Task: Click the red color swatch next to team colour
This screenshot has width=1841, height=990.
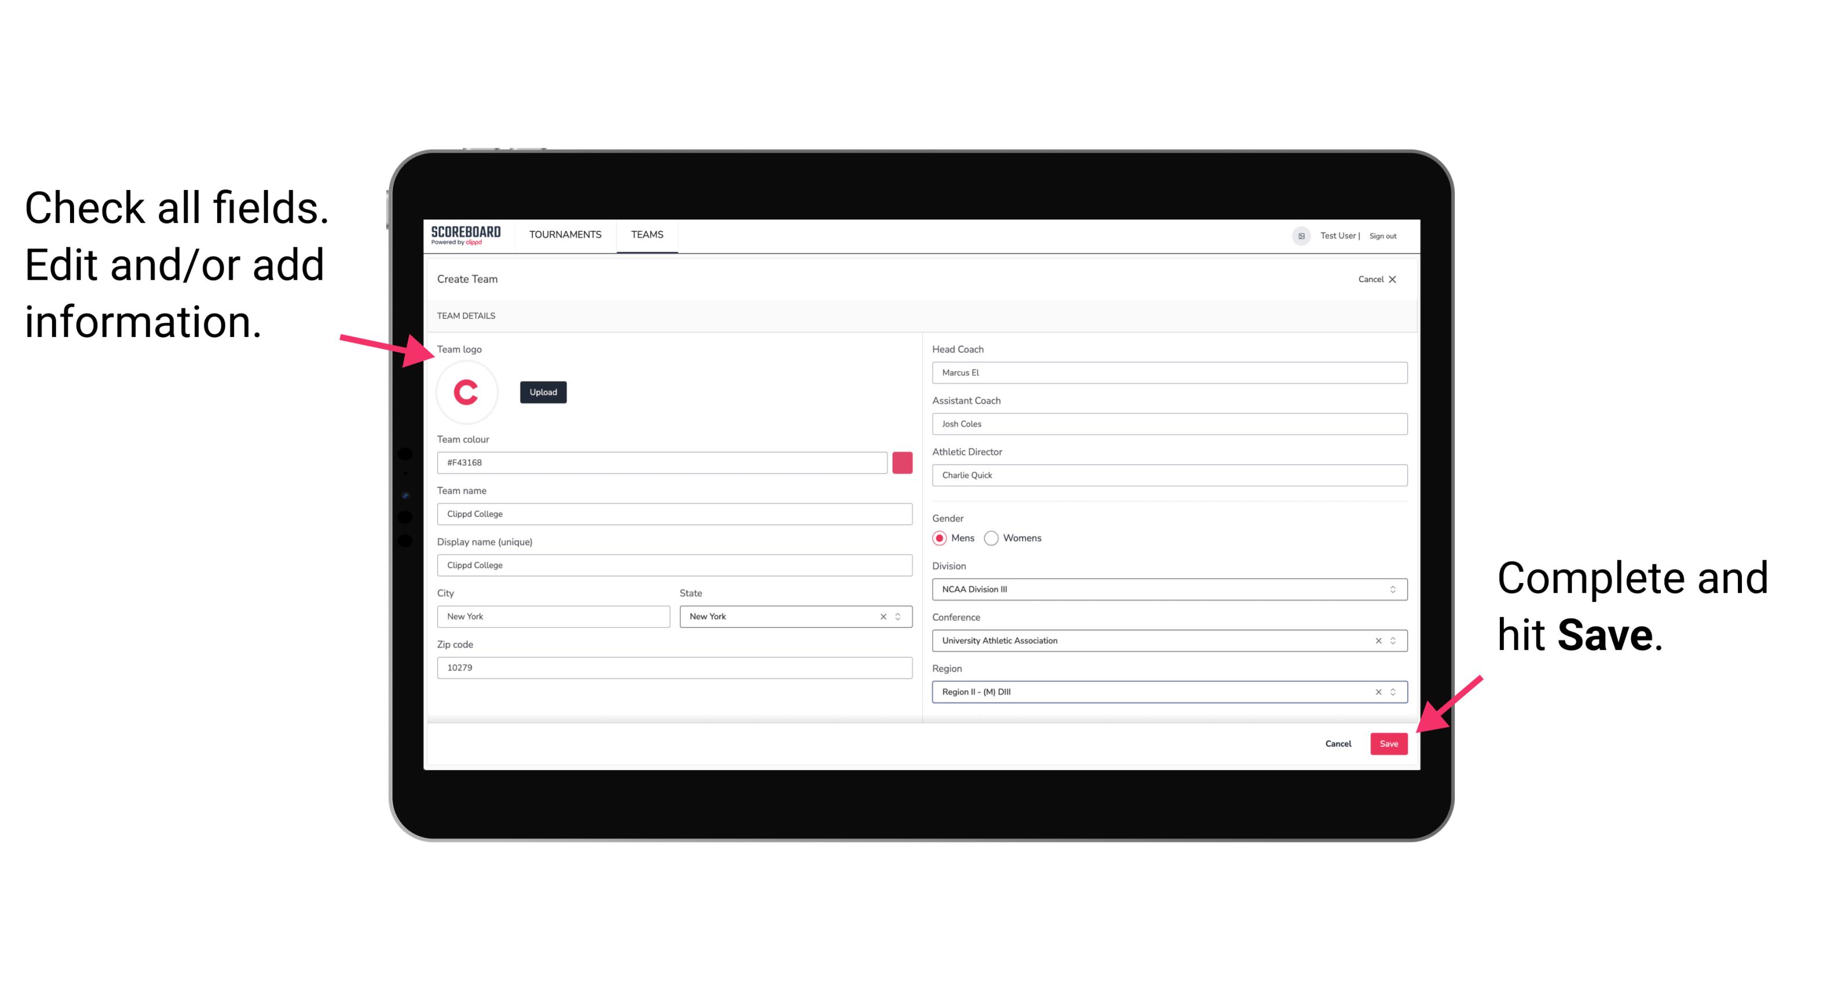Action: [x=902, y=462]
